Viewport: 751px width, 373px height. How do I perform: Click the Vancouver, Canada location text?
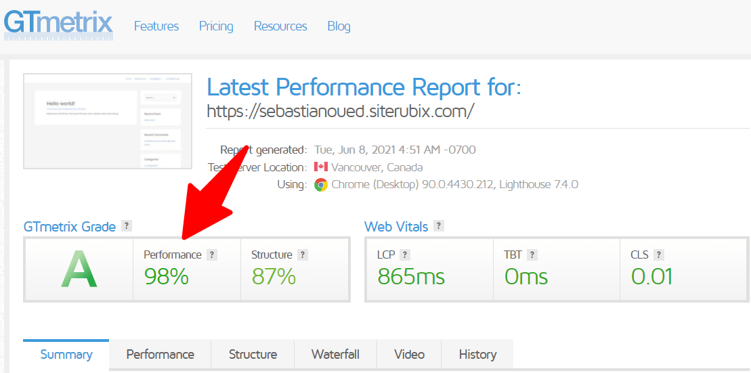377,168
